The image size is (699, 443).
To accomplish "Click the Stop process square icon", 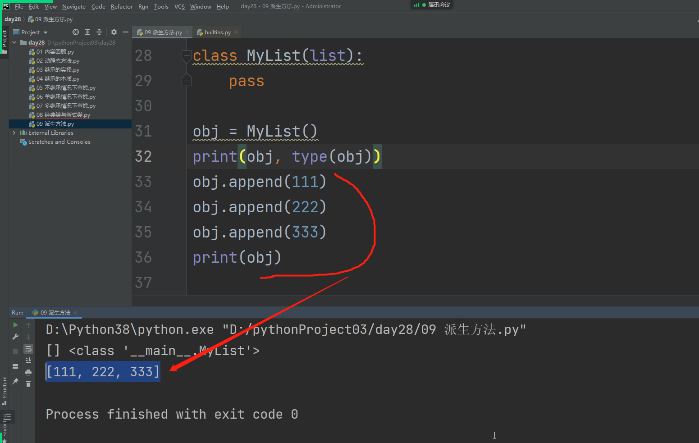I will 15,351.
